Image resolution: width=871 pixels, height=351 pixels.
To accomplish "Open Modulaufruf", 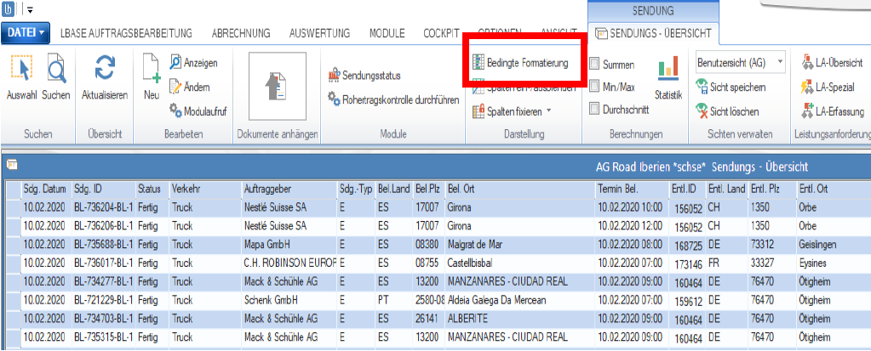I will pyautogui.click(x=198, y=110).
